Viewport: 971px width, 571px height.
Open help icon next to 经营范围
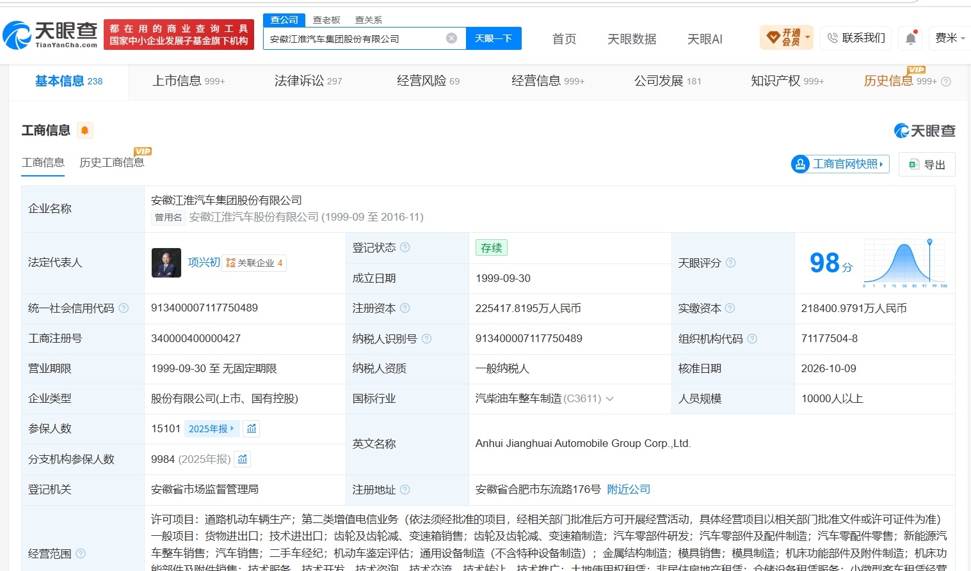point(80,554)
